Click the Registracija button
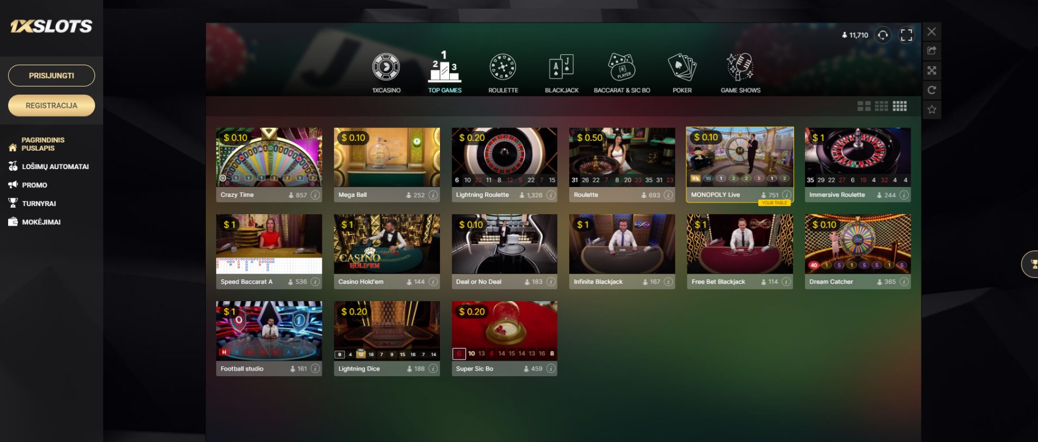Image resolution: width=1038 pixels, height=442 pixels. tap(51, 106)
